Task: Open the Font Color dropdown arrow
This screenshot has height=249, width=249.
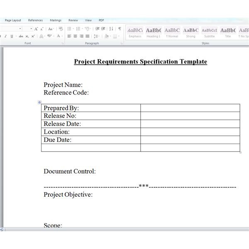Action: coord(62,36)
